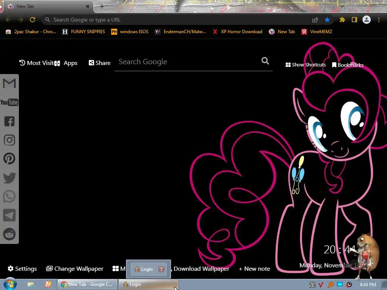Open the WhatsApp sidebar icon
387x290 pixels.
click(9, 196)
